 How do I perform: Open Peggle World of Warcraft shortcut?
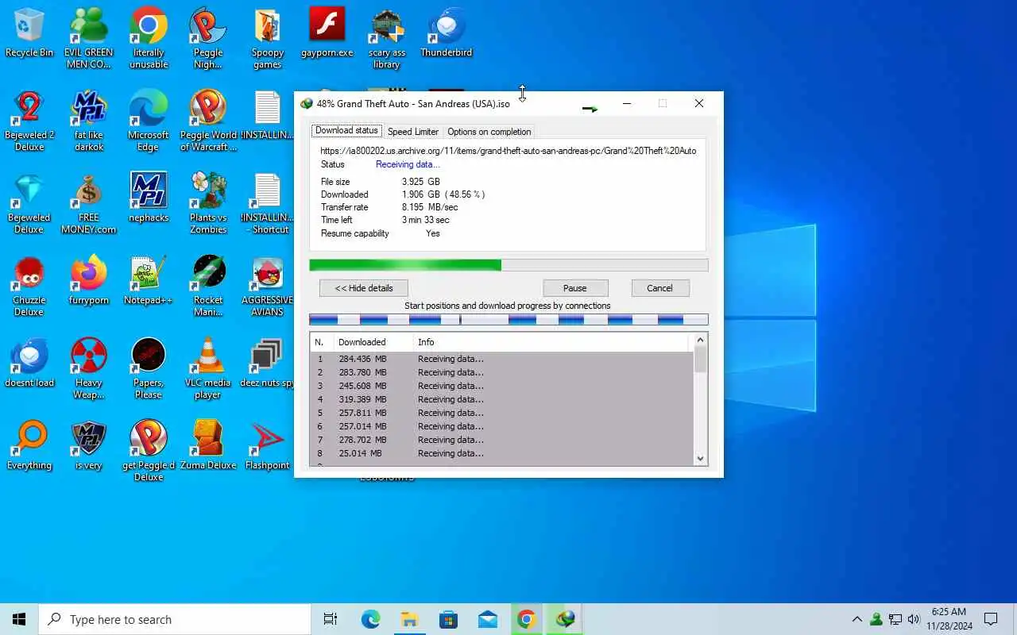click(x=208, y=121)
